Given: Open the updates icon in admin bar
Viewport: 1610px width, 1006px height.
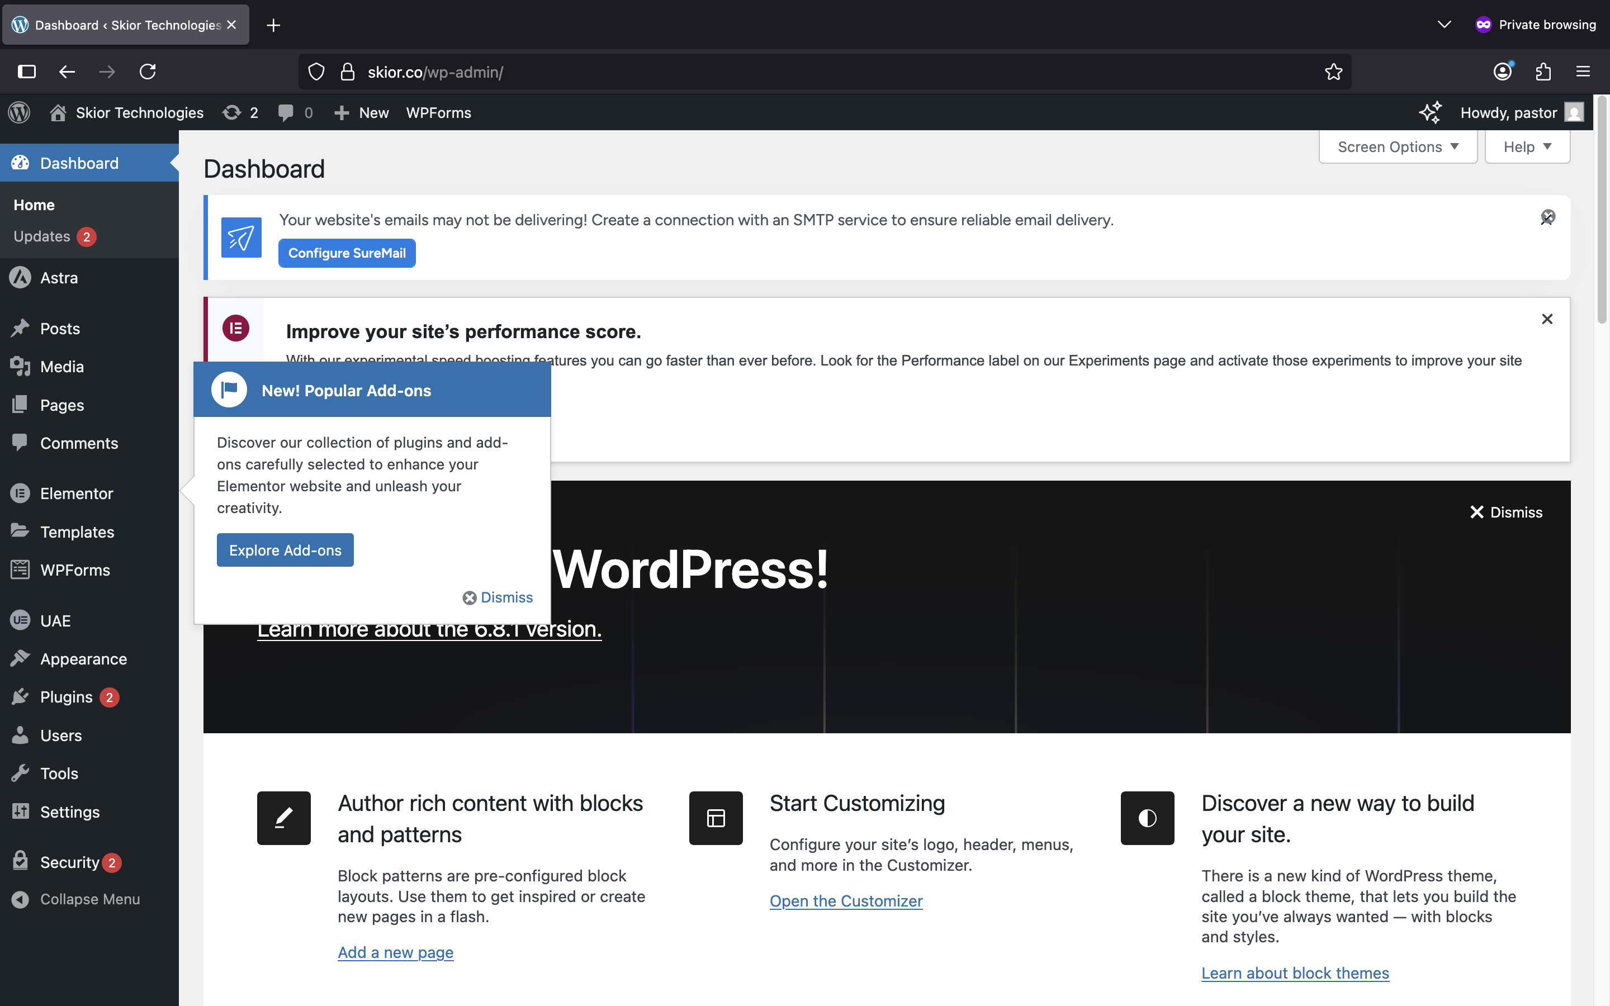Looking at the screenshot, I should point(231,112).
